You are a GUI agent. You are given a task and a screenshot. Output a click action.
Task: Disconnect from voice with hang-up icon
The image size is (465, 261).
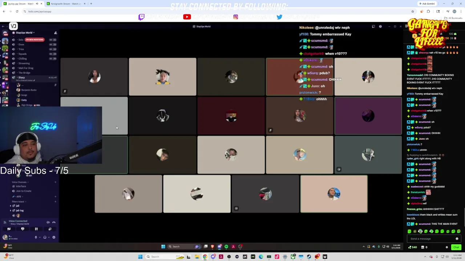tap(54, 222)
